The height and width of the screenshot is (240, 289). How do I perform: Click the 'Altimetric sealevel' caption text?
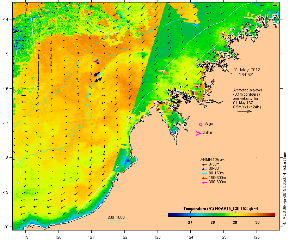tap(247, 90)
